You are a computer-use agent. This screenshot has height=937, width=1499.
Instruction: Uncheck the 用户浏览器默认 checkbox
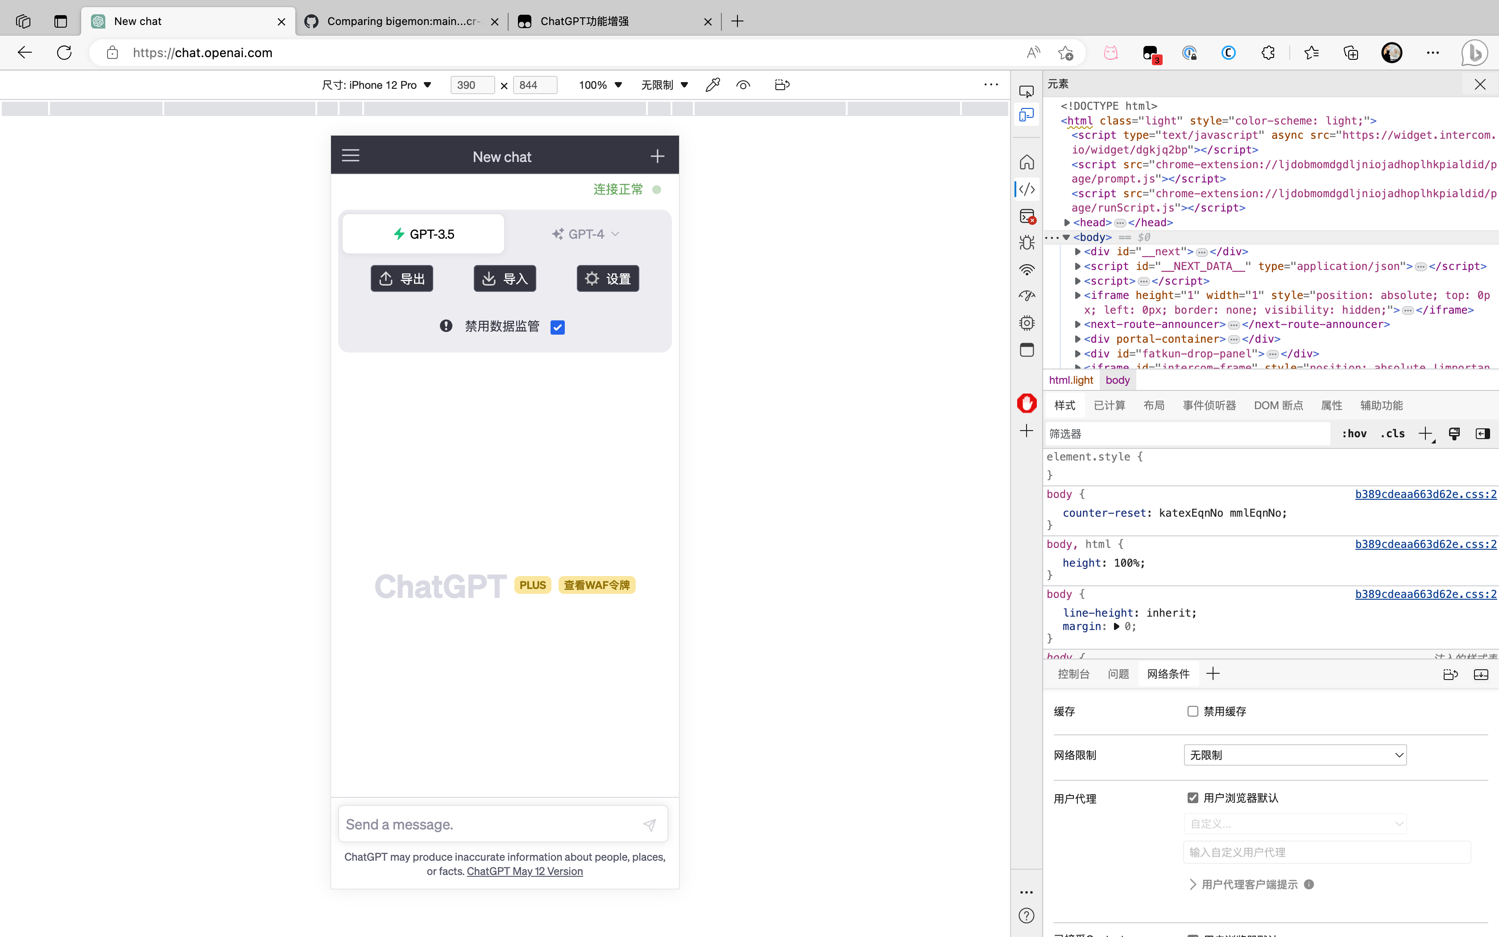[x=1193, y=798]
